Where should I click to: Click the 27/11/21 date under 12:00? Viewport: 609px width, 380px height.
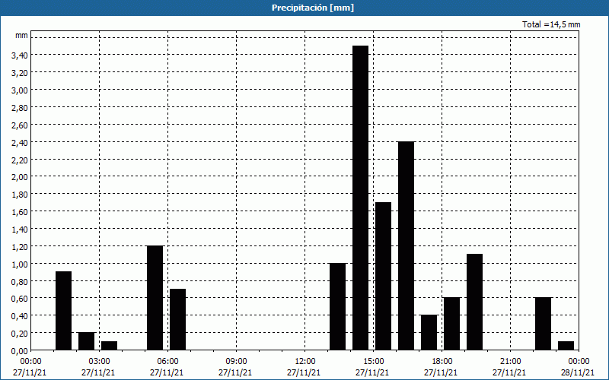304,372
